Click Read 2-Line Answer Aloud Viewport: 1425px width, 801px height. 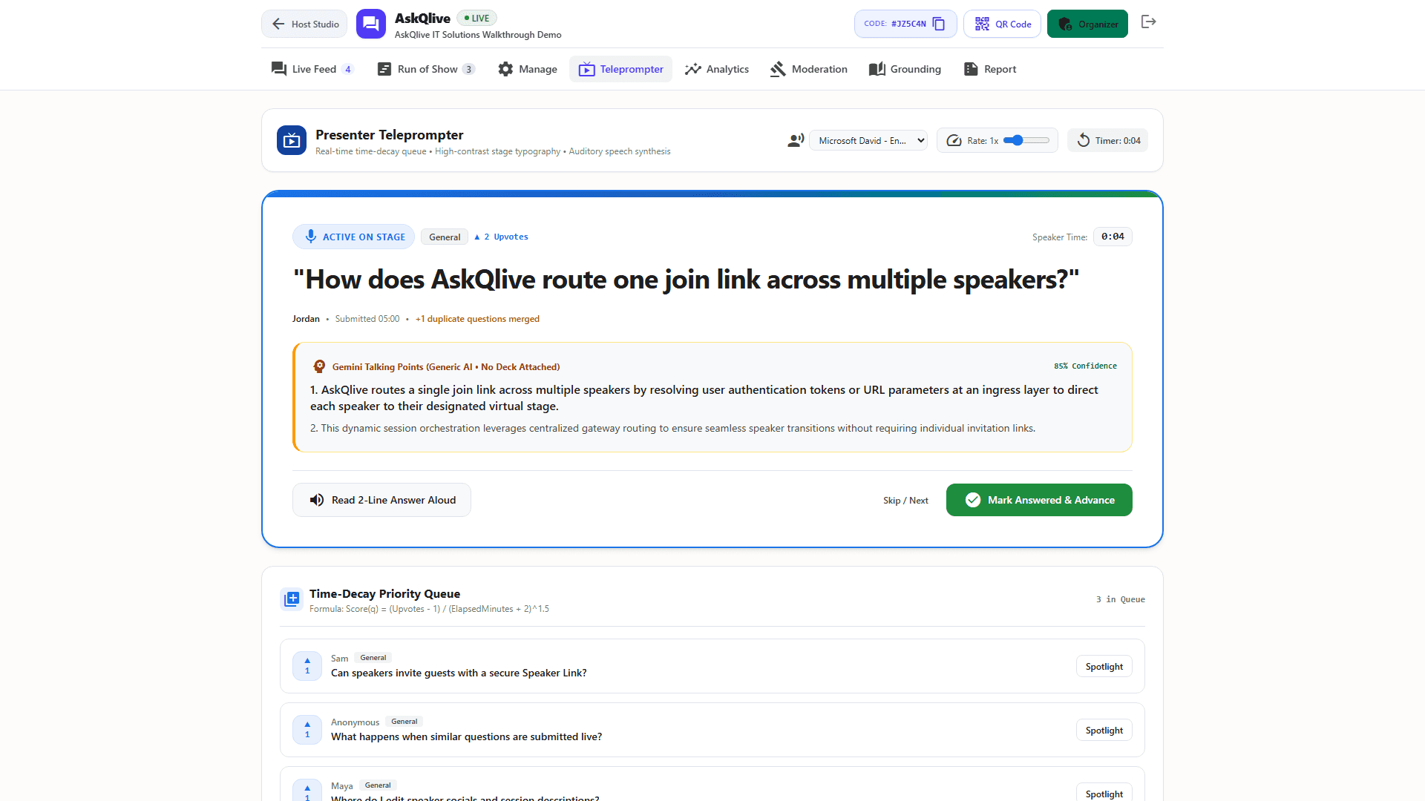click(x=381, y=500)
